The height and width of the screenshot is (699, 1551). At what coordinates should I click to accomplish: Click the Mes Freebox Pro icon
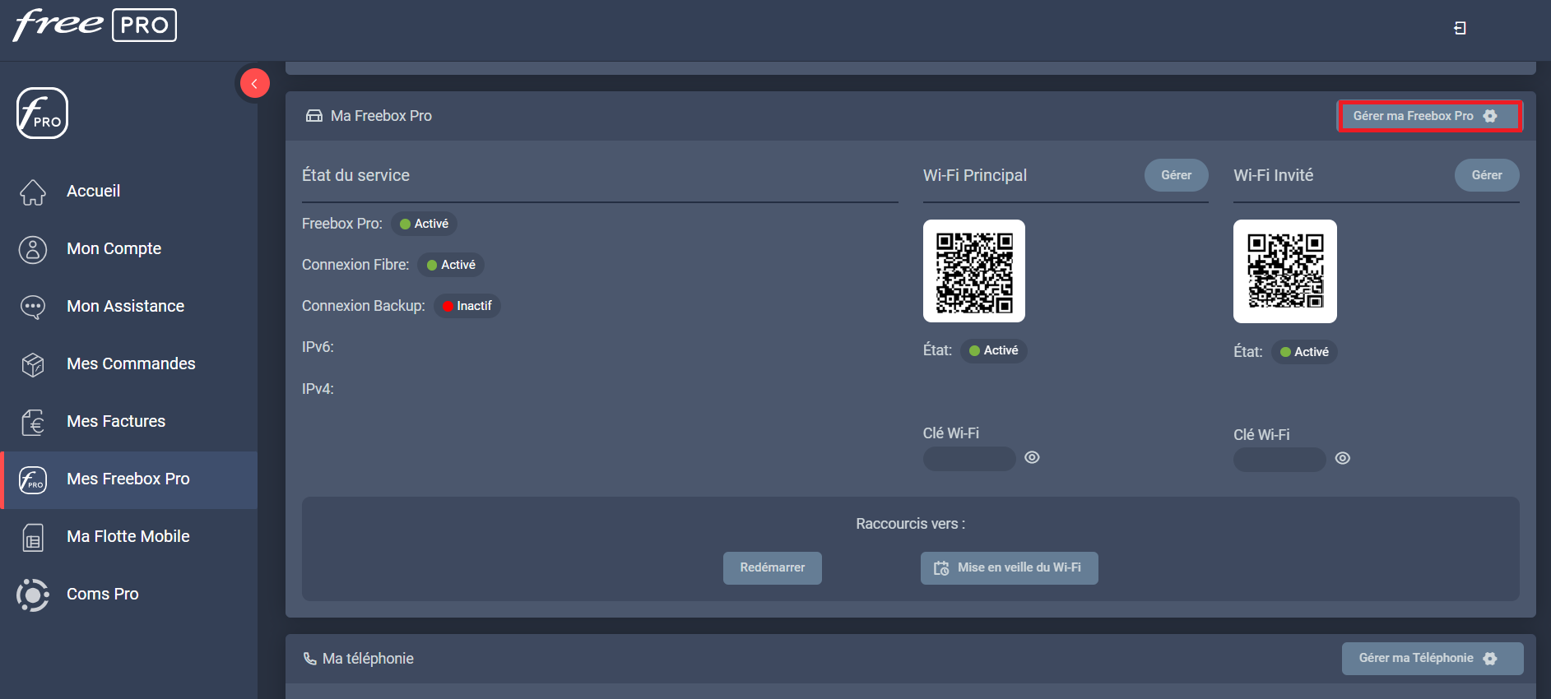pyautogui.click(x=33, y=479)
